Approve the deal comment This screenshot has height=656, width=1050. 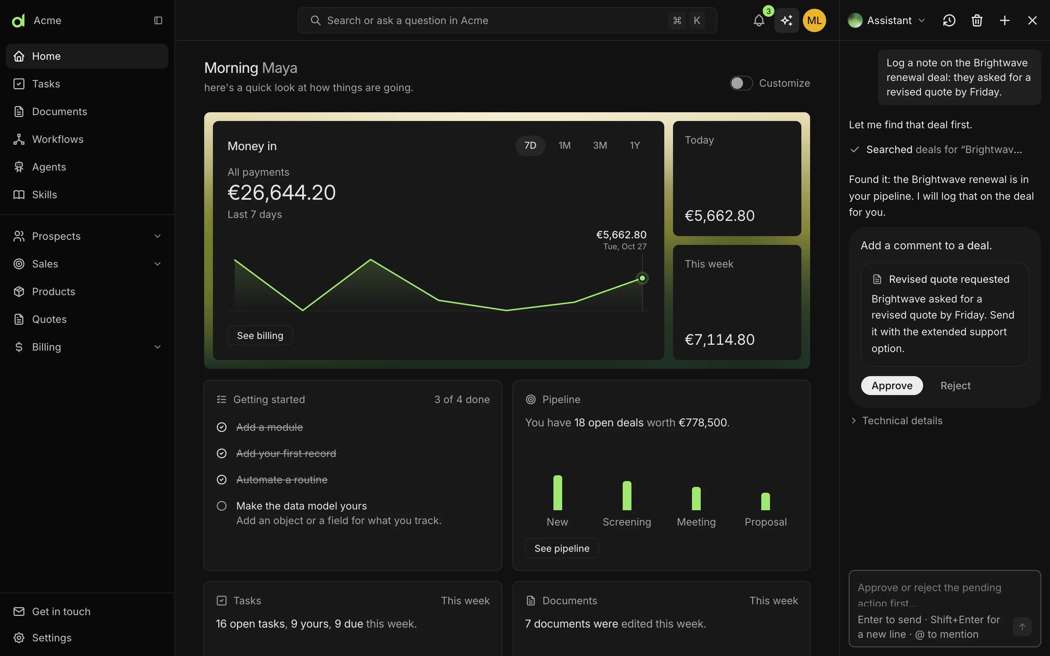892,386
